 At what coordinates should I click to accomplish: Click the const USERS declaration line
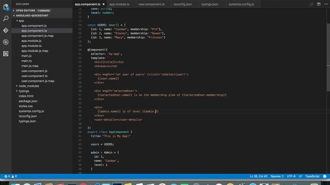(106, 25)
